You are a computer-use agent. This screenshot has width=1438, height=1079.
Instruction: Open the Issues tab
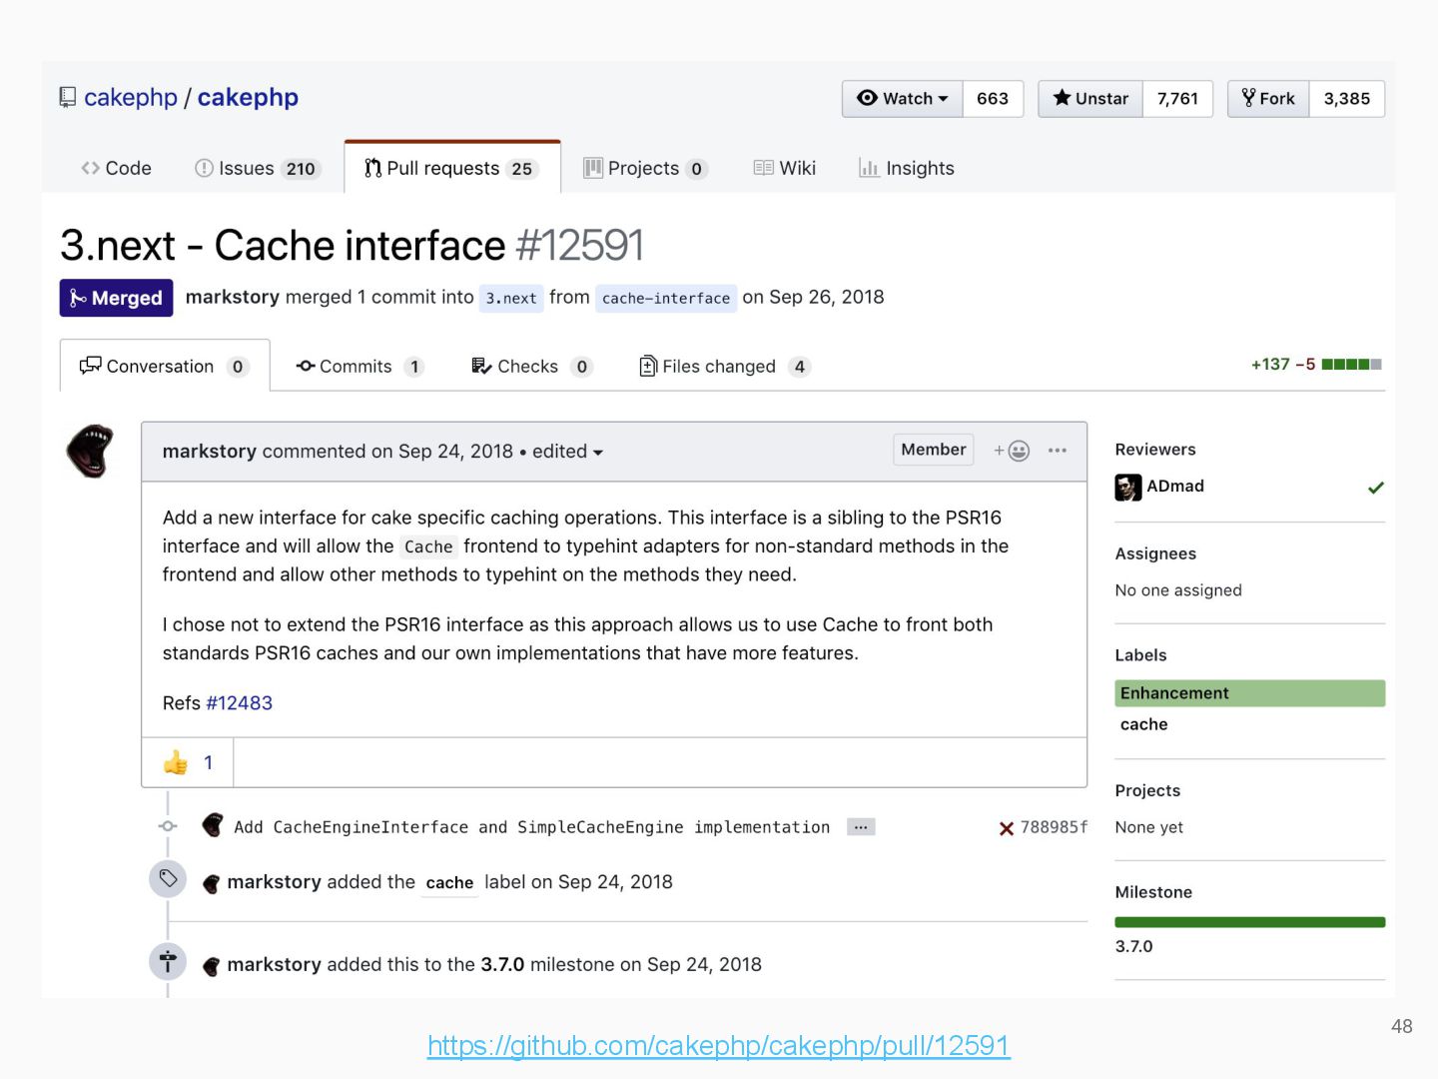(258, 169)
